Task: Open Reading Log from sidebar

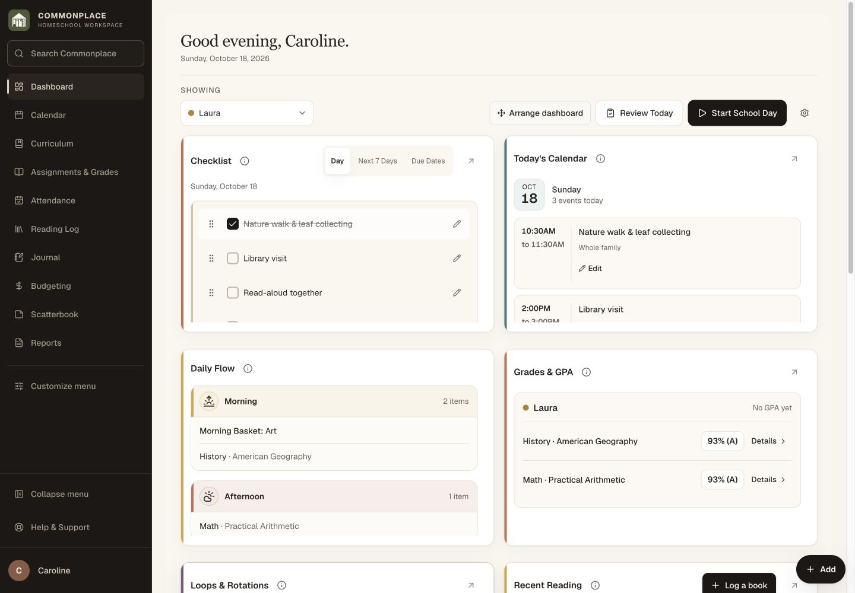Action: click(75, 229)
